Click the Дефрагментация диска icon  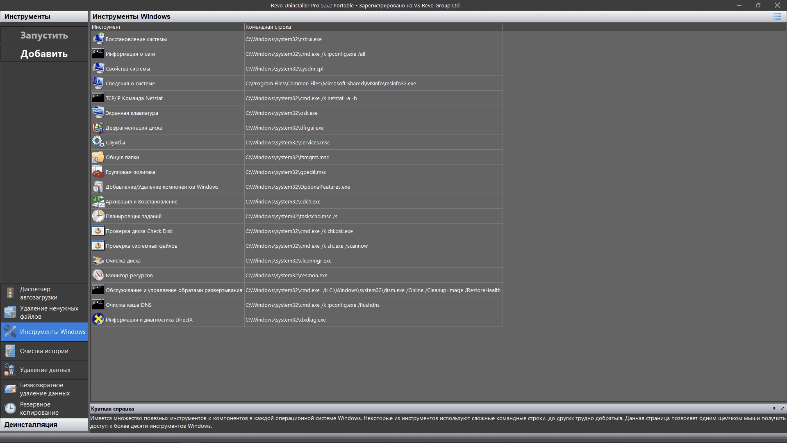click(x=98, y=128)
